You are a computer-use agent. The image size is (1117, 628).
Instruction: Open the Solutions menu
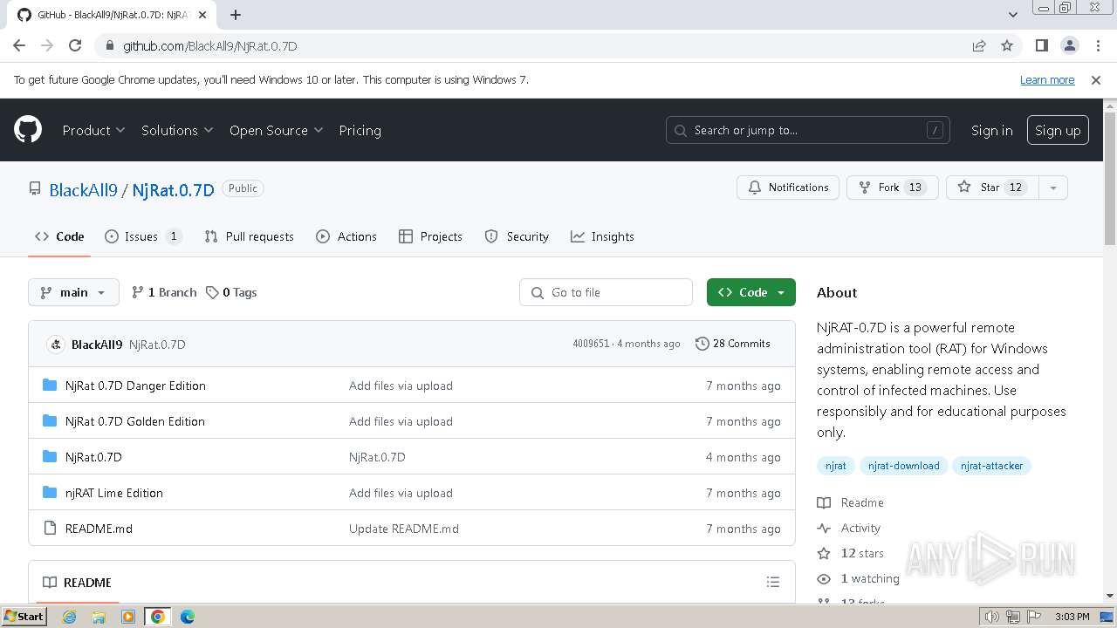177,130
